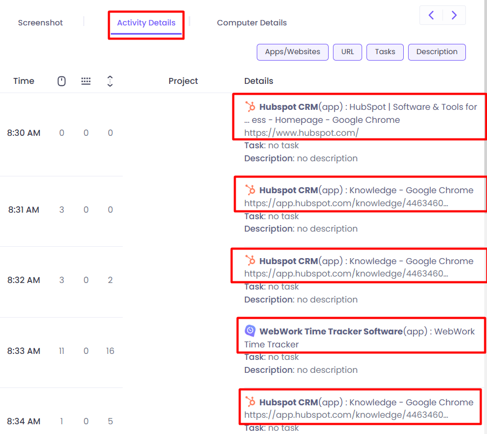The image size is (487, 434).
Task: Select the HubSpot icon in the 8:34 AM entry
Action: [250, 402]
